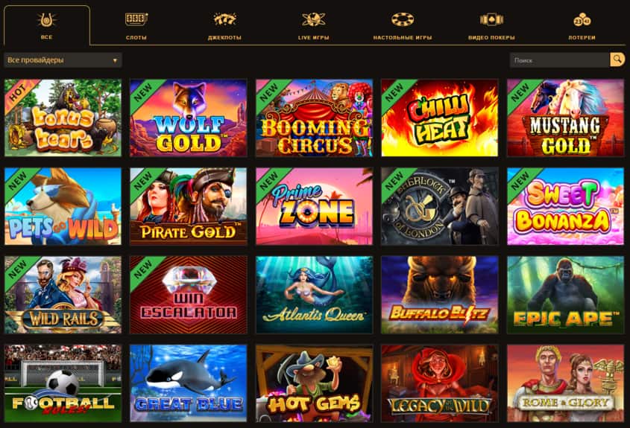Launch the Sweet Bonanza game
This screenshot has width=630, height=428.
coord(566,206)
